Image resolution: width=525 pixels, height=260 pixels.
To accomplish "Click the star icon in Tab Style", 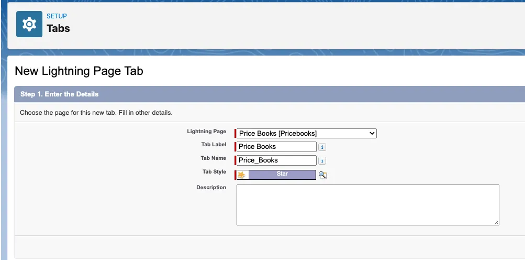I will (242, 175).
